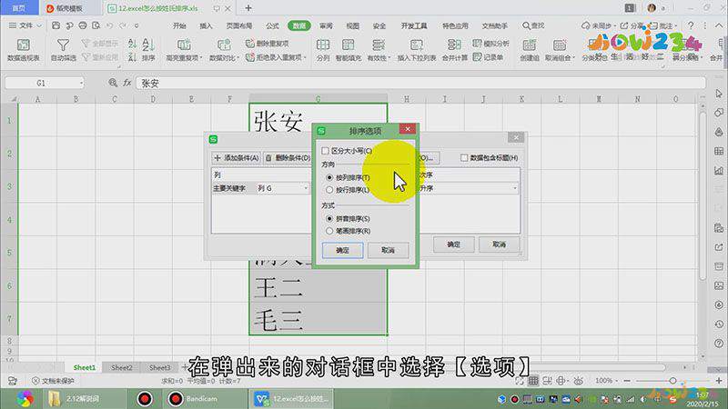Click 删除条件 in the sort dialog
This screenshot has width=728, height=409.
point(288,157)
